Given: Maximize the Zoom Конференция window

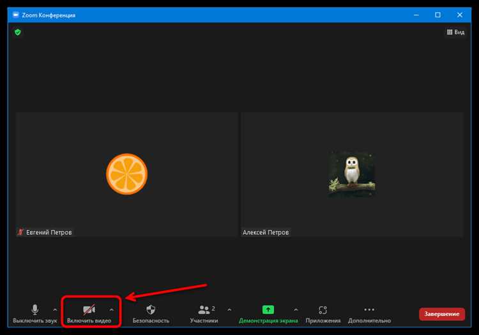Looking at the screenshot, I should coord(437,15).
